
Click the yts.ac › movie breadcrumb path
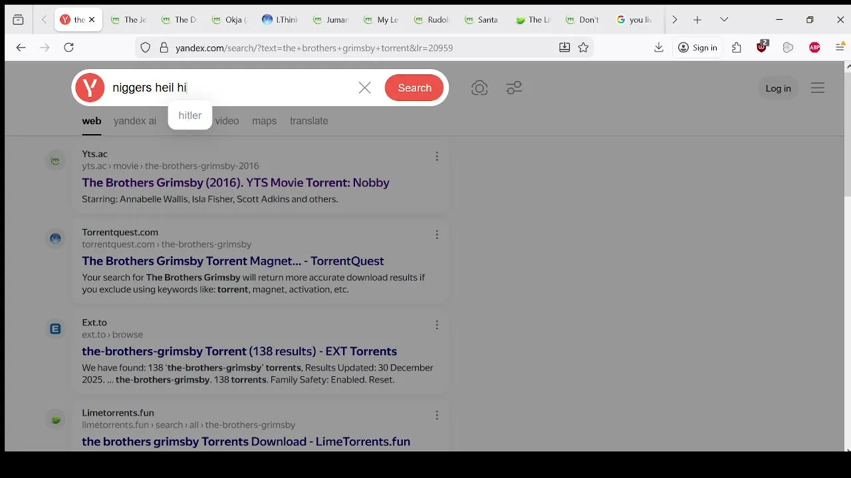coord(170,166)
